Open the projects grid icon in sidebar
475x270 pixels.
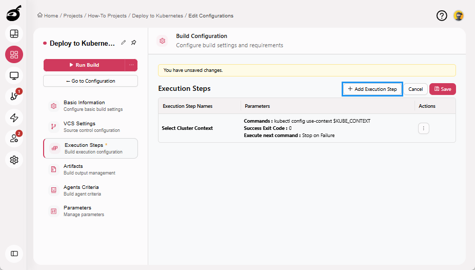coord(14,54)
